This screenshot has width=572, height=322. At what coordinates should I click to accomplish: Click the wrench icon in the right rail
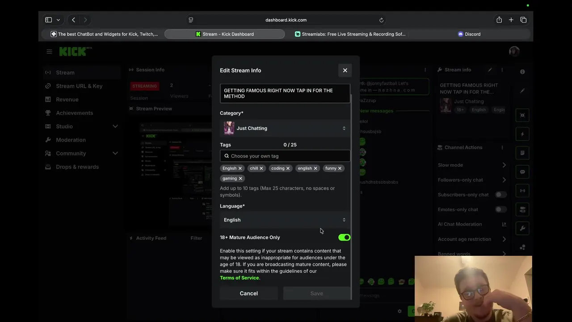click(x=522, y=228)
